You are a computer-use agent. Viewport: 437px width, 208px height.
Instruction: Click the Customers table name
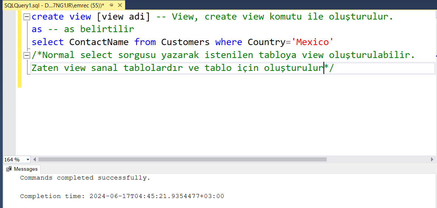(x=185, y=42)
